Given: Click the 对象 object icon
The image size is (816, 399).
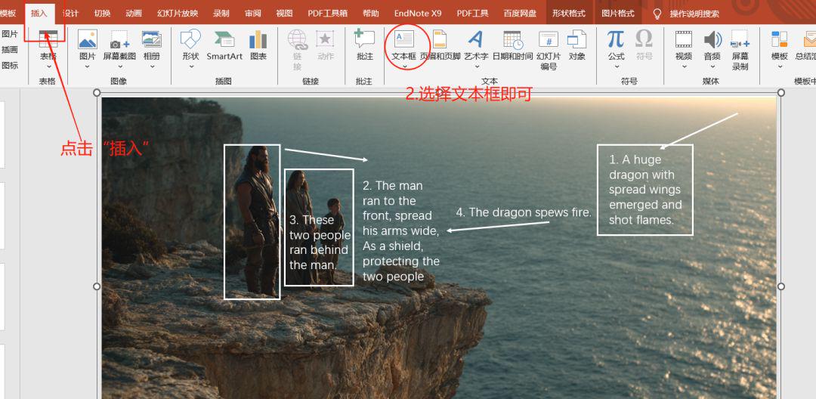Looking at the screenshot, I should (x=576, y=39).
